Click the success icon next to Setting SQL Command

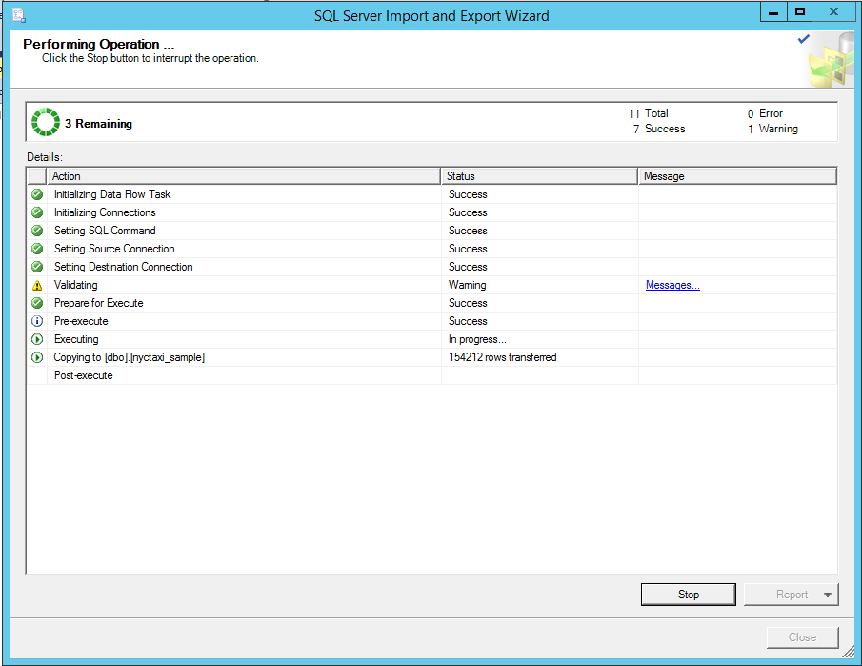37,231
